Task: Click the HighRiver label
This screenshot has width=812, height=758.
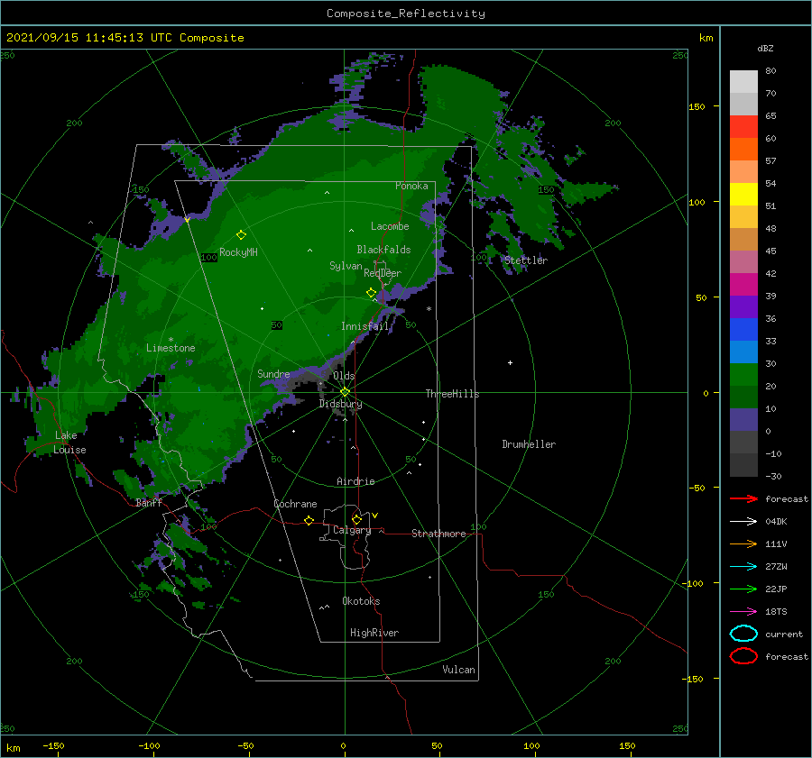Action: coord(374,633)
